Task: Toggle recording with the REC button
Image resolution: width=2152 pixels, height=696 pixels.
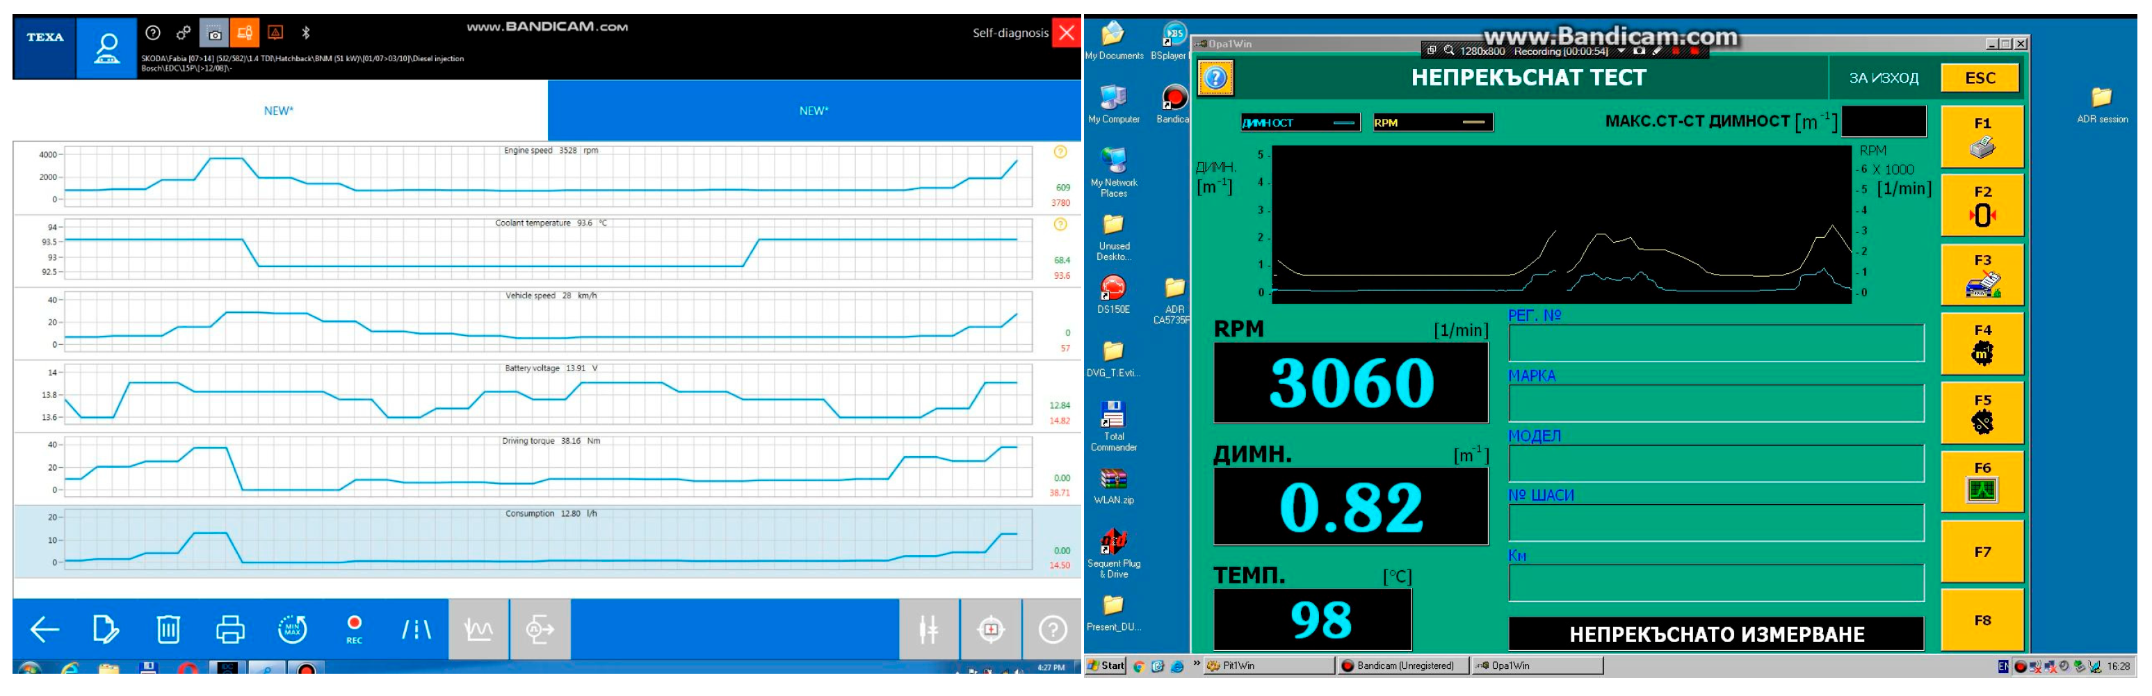Action: [x=355, y=626]
